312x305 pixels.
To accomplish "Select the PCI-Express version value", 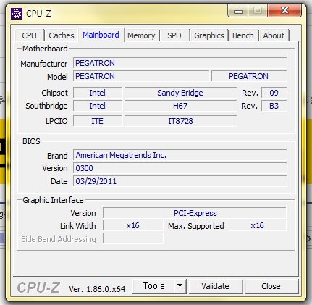I will (x=195, y=213).
